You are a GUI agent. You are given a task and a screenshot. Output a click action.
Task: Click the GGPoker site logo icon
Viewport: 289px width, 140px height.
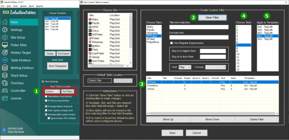point(90,34)
